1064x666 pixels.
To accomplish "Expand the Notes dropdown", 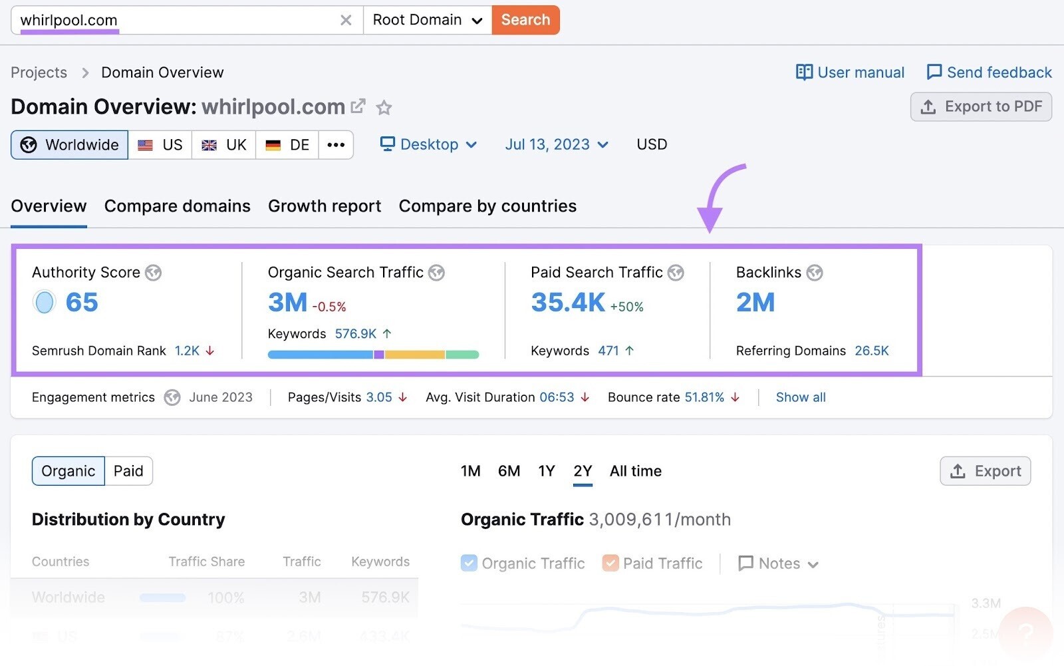I will pos(778,564).
